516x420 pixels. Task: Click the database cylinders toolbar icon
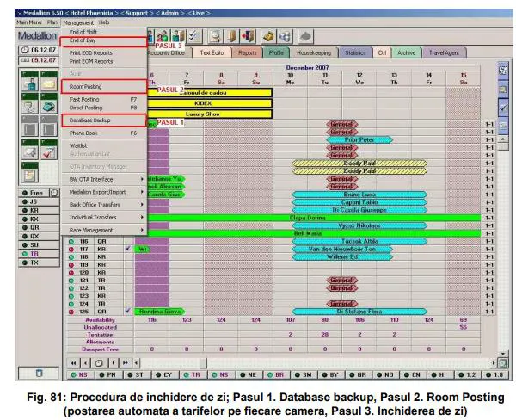286,36
